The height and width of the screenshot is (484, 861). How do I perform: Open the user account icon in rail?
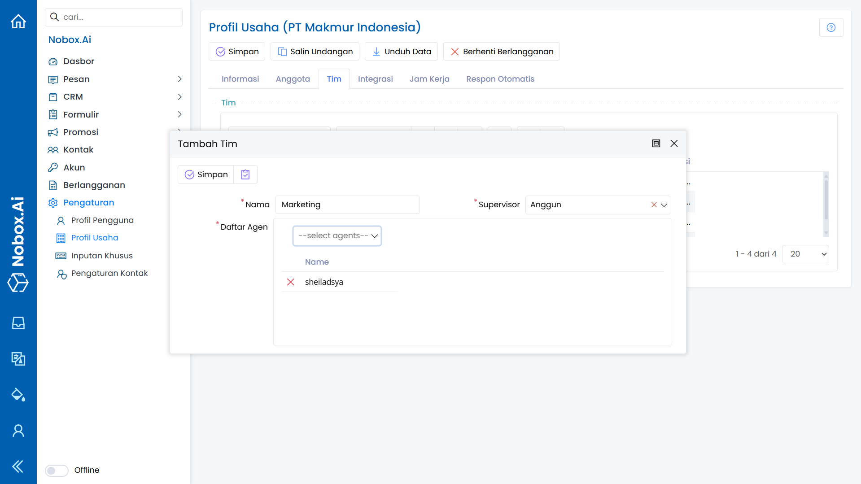(x=18, y=431)
